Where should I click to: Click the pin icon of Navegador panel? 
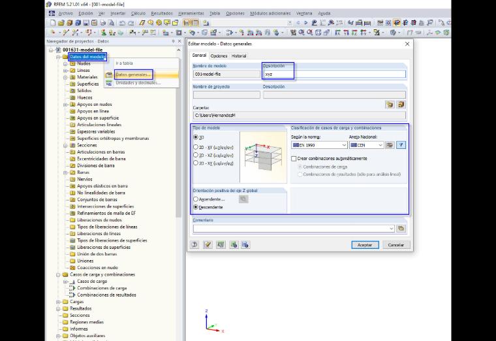[x=173, y=41]
